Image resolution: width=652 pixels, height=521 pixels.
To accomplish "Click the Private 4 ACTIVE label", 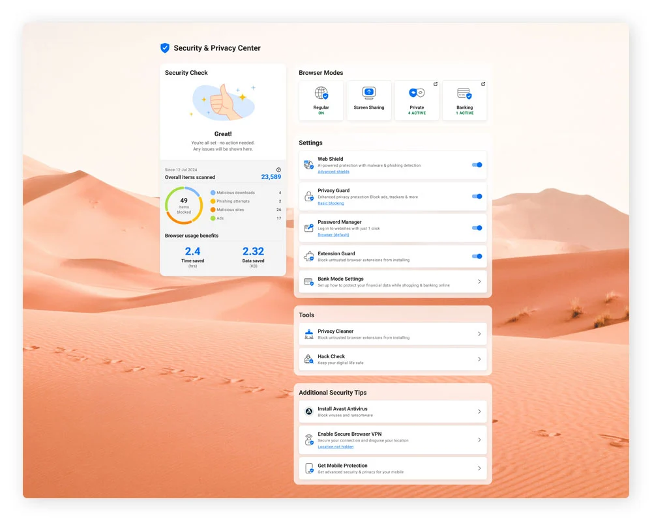I will point(417,110).
